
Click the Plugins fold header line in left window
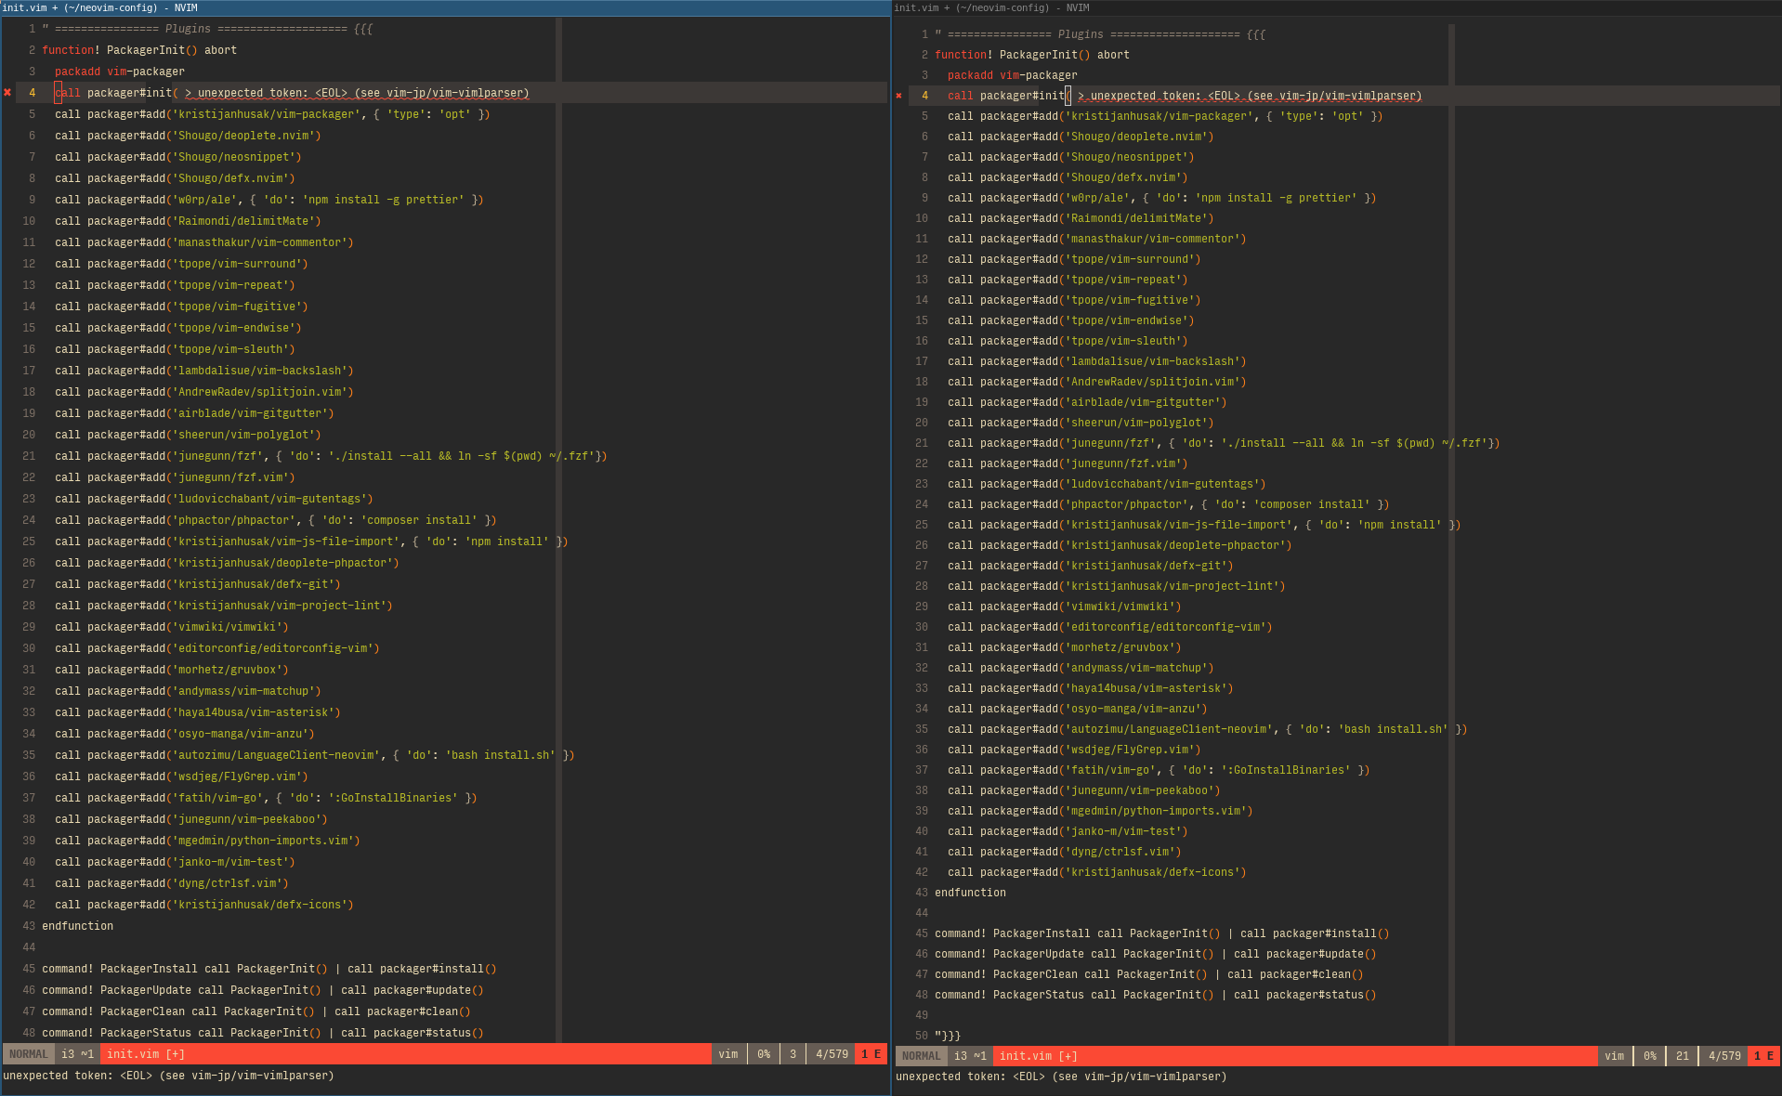207,29
